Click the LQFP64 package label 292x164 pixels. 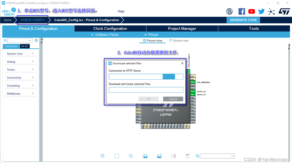pyautogui.click(x=165, y=115)
